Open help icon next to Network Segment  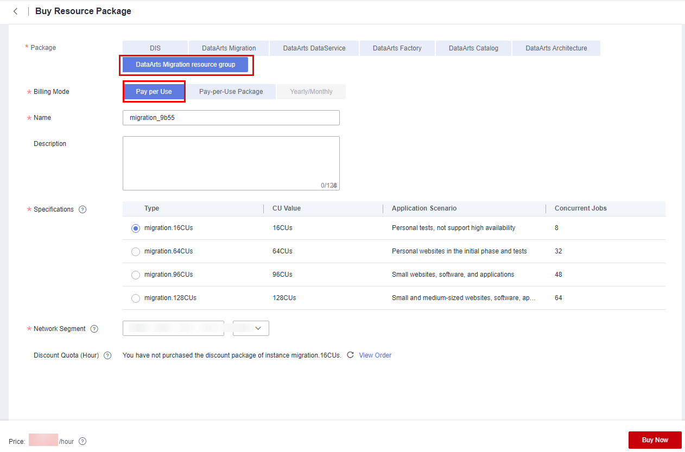click(x=94, y=329)
